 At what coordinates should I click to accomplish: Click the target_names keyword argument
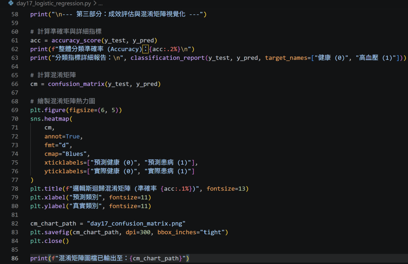tap(286, 58)
